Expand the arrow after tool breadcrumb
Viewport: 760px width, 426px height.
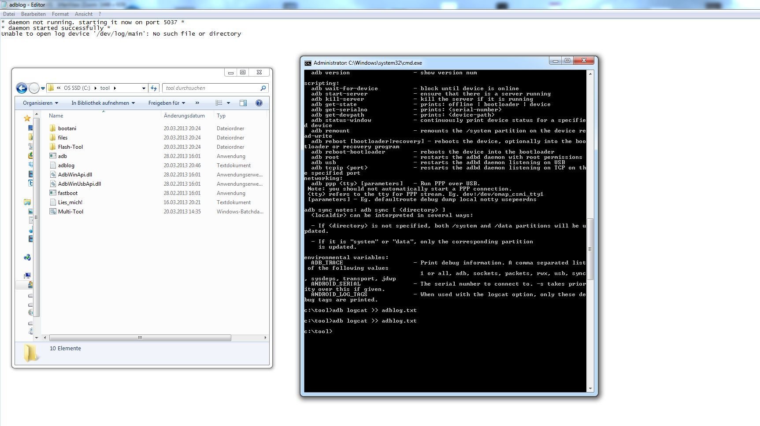coord(115,88)
